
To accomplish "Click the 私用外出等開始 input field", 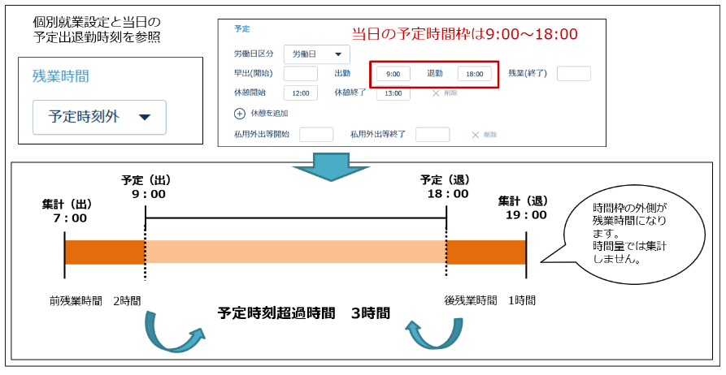I will point(316,135).
